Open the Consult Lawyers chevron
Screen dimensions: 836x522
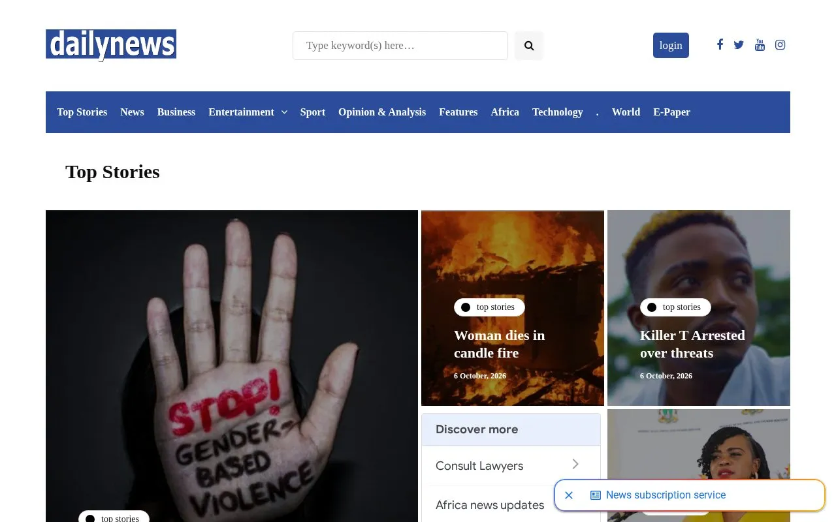(x=575, y=464)
